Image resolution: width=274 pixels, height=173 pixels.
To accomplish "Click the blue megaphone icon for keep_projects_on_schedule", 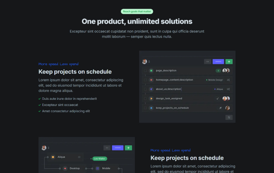I will pyautogui.click(x=151, y=108).
